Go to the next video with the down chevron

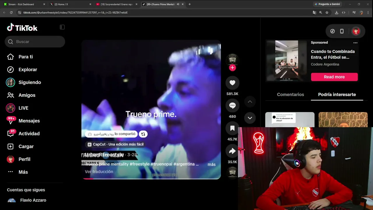click(x=250, y=118)
